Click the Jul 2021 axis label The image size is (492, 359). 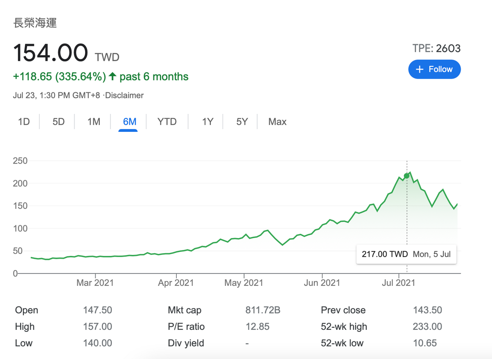point(399,283)
